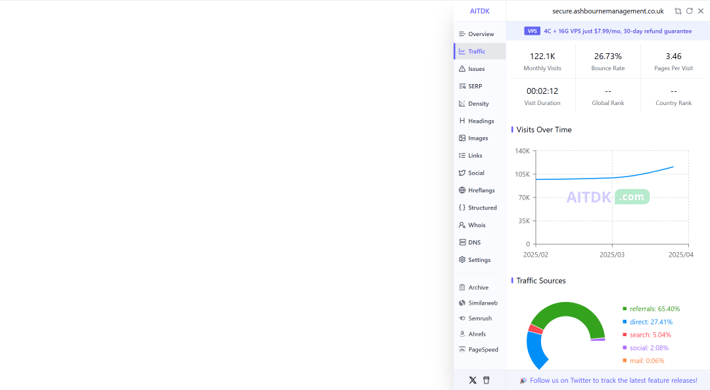Click the Settings gear icon

(462, 260)
